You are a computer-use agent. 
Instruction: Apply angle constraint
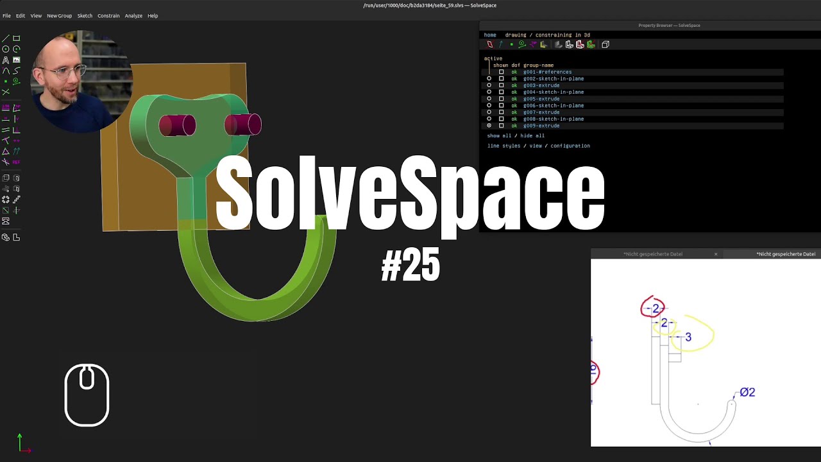click(16, 107)
